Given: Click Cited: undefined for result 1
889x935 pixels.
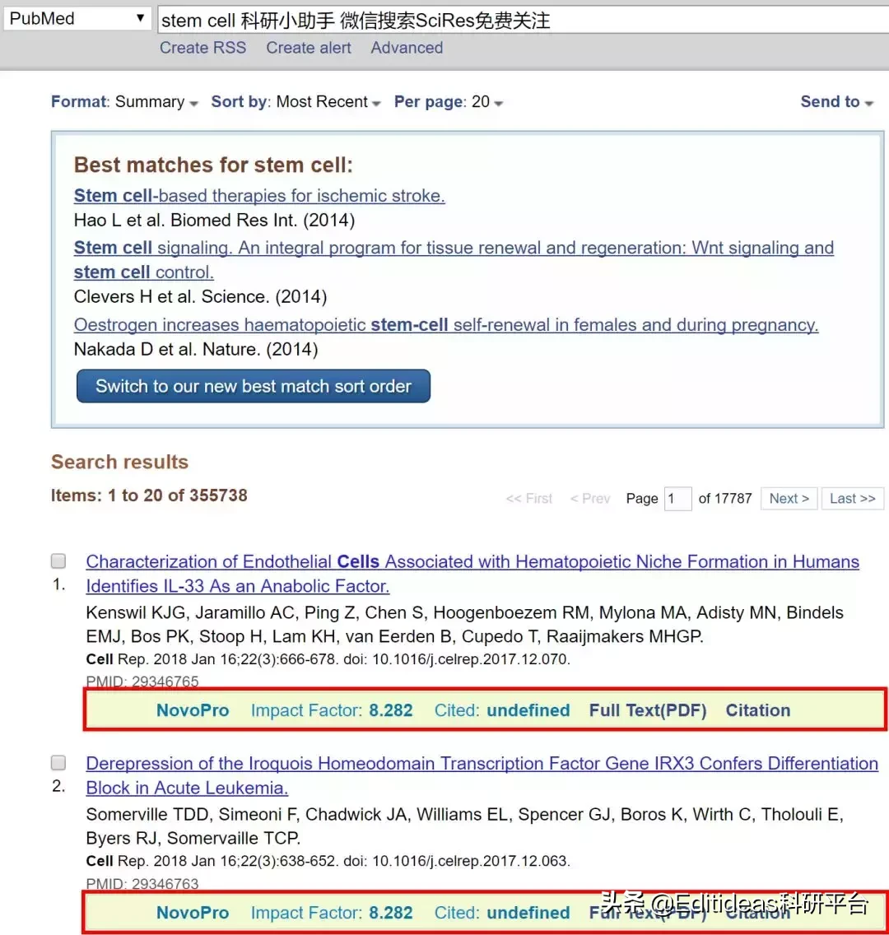Looking at the screenshot, I should tap(502, 710).
